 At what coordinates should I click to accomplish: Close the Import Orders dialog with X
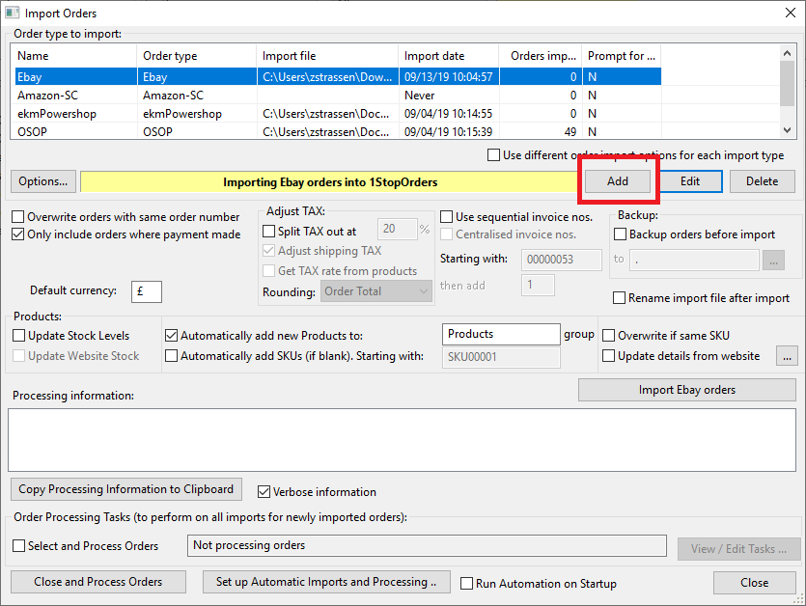(x=791, y=13)
